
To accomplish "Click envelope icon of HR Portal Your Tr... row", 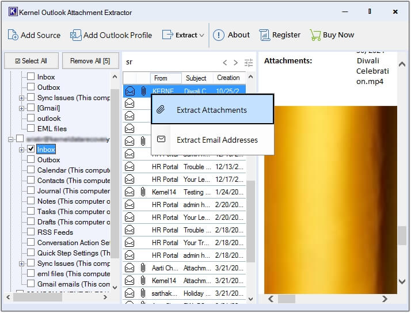I will coord(130,243).
